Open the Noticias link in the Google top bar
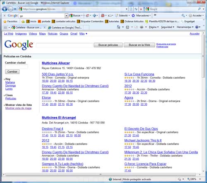 [53, 33]
